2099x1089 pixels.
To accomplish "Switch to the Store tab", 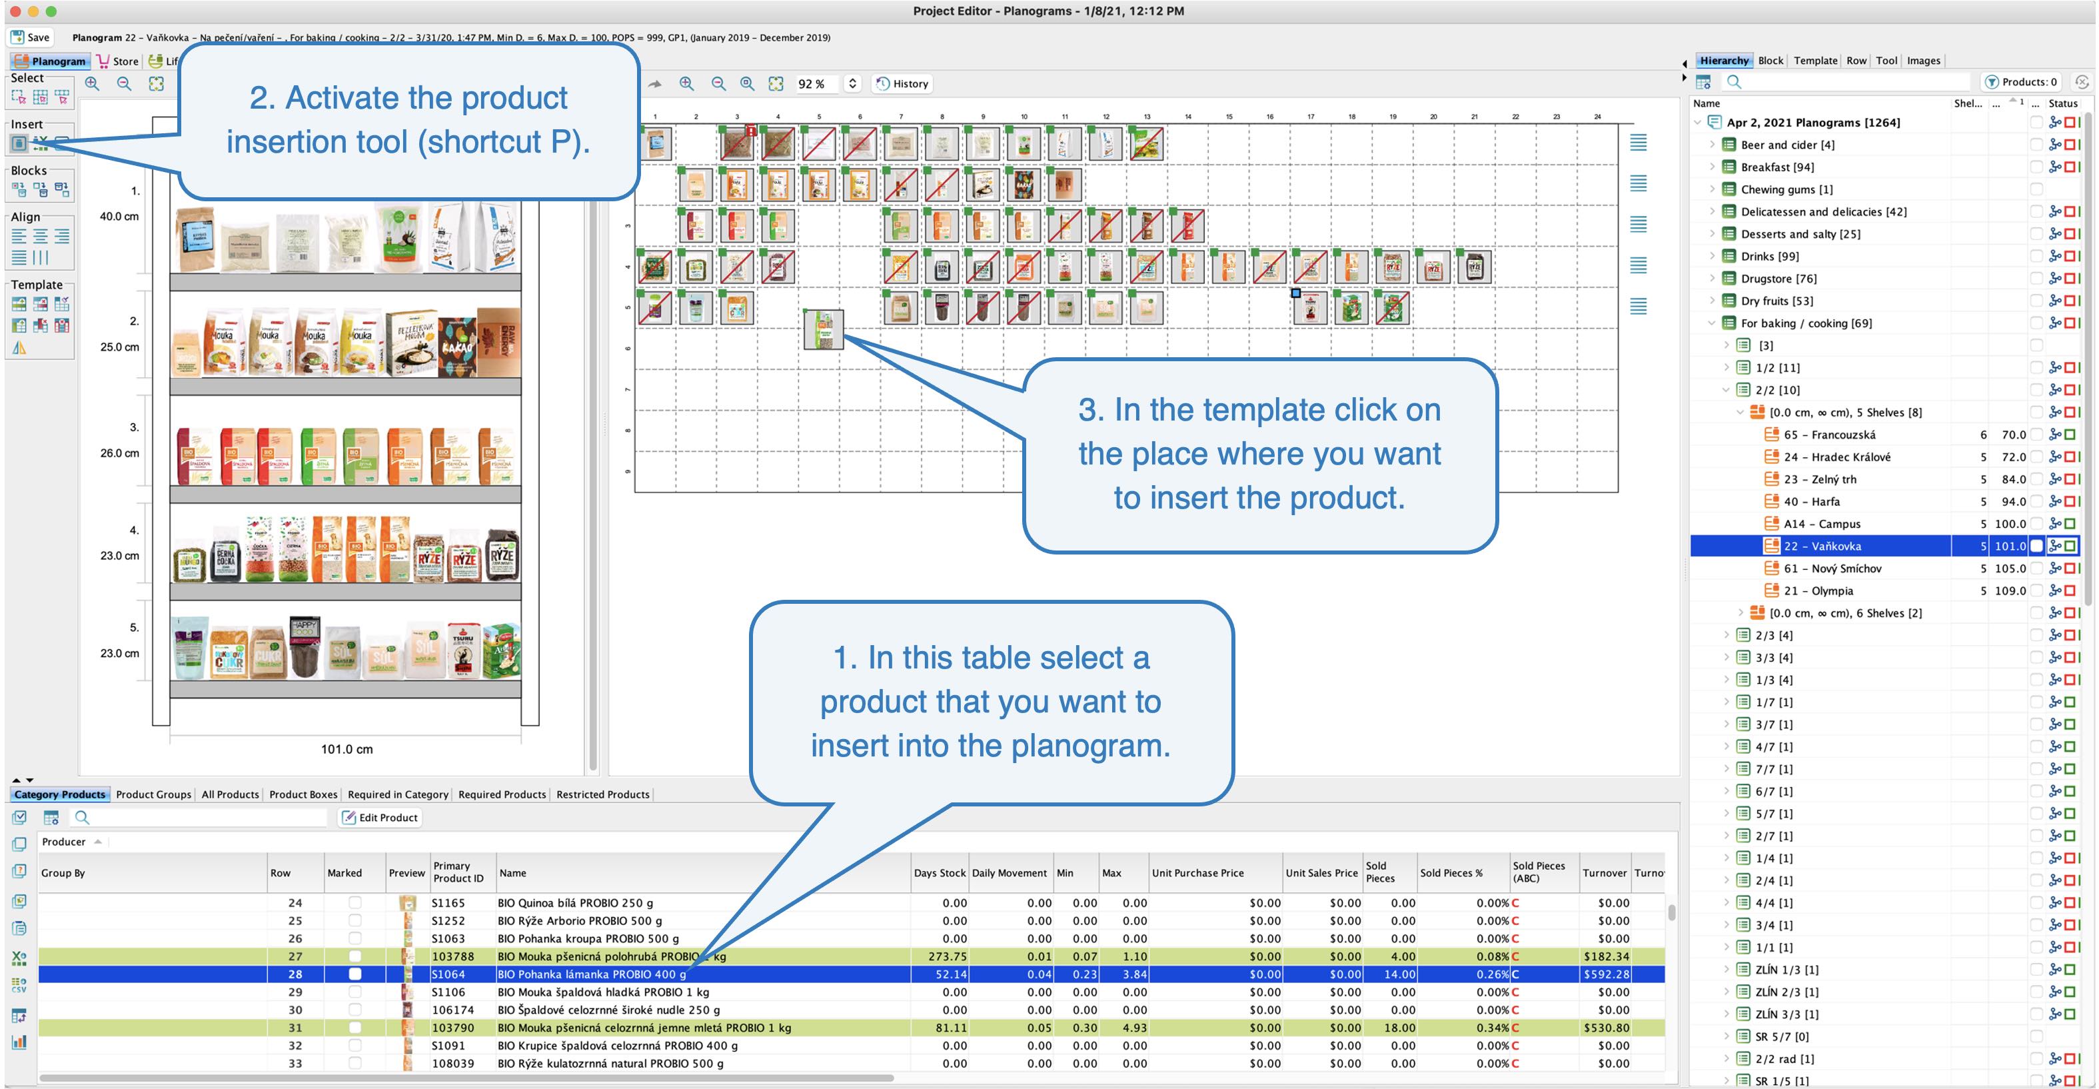I will point(117,61).
